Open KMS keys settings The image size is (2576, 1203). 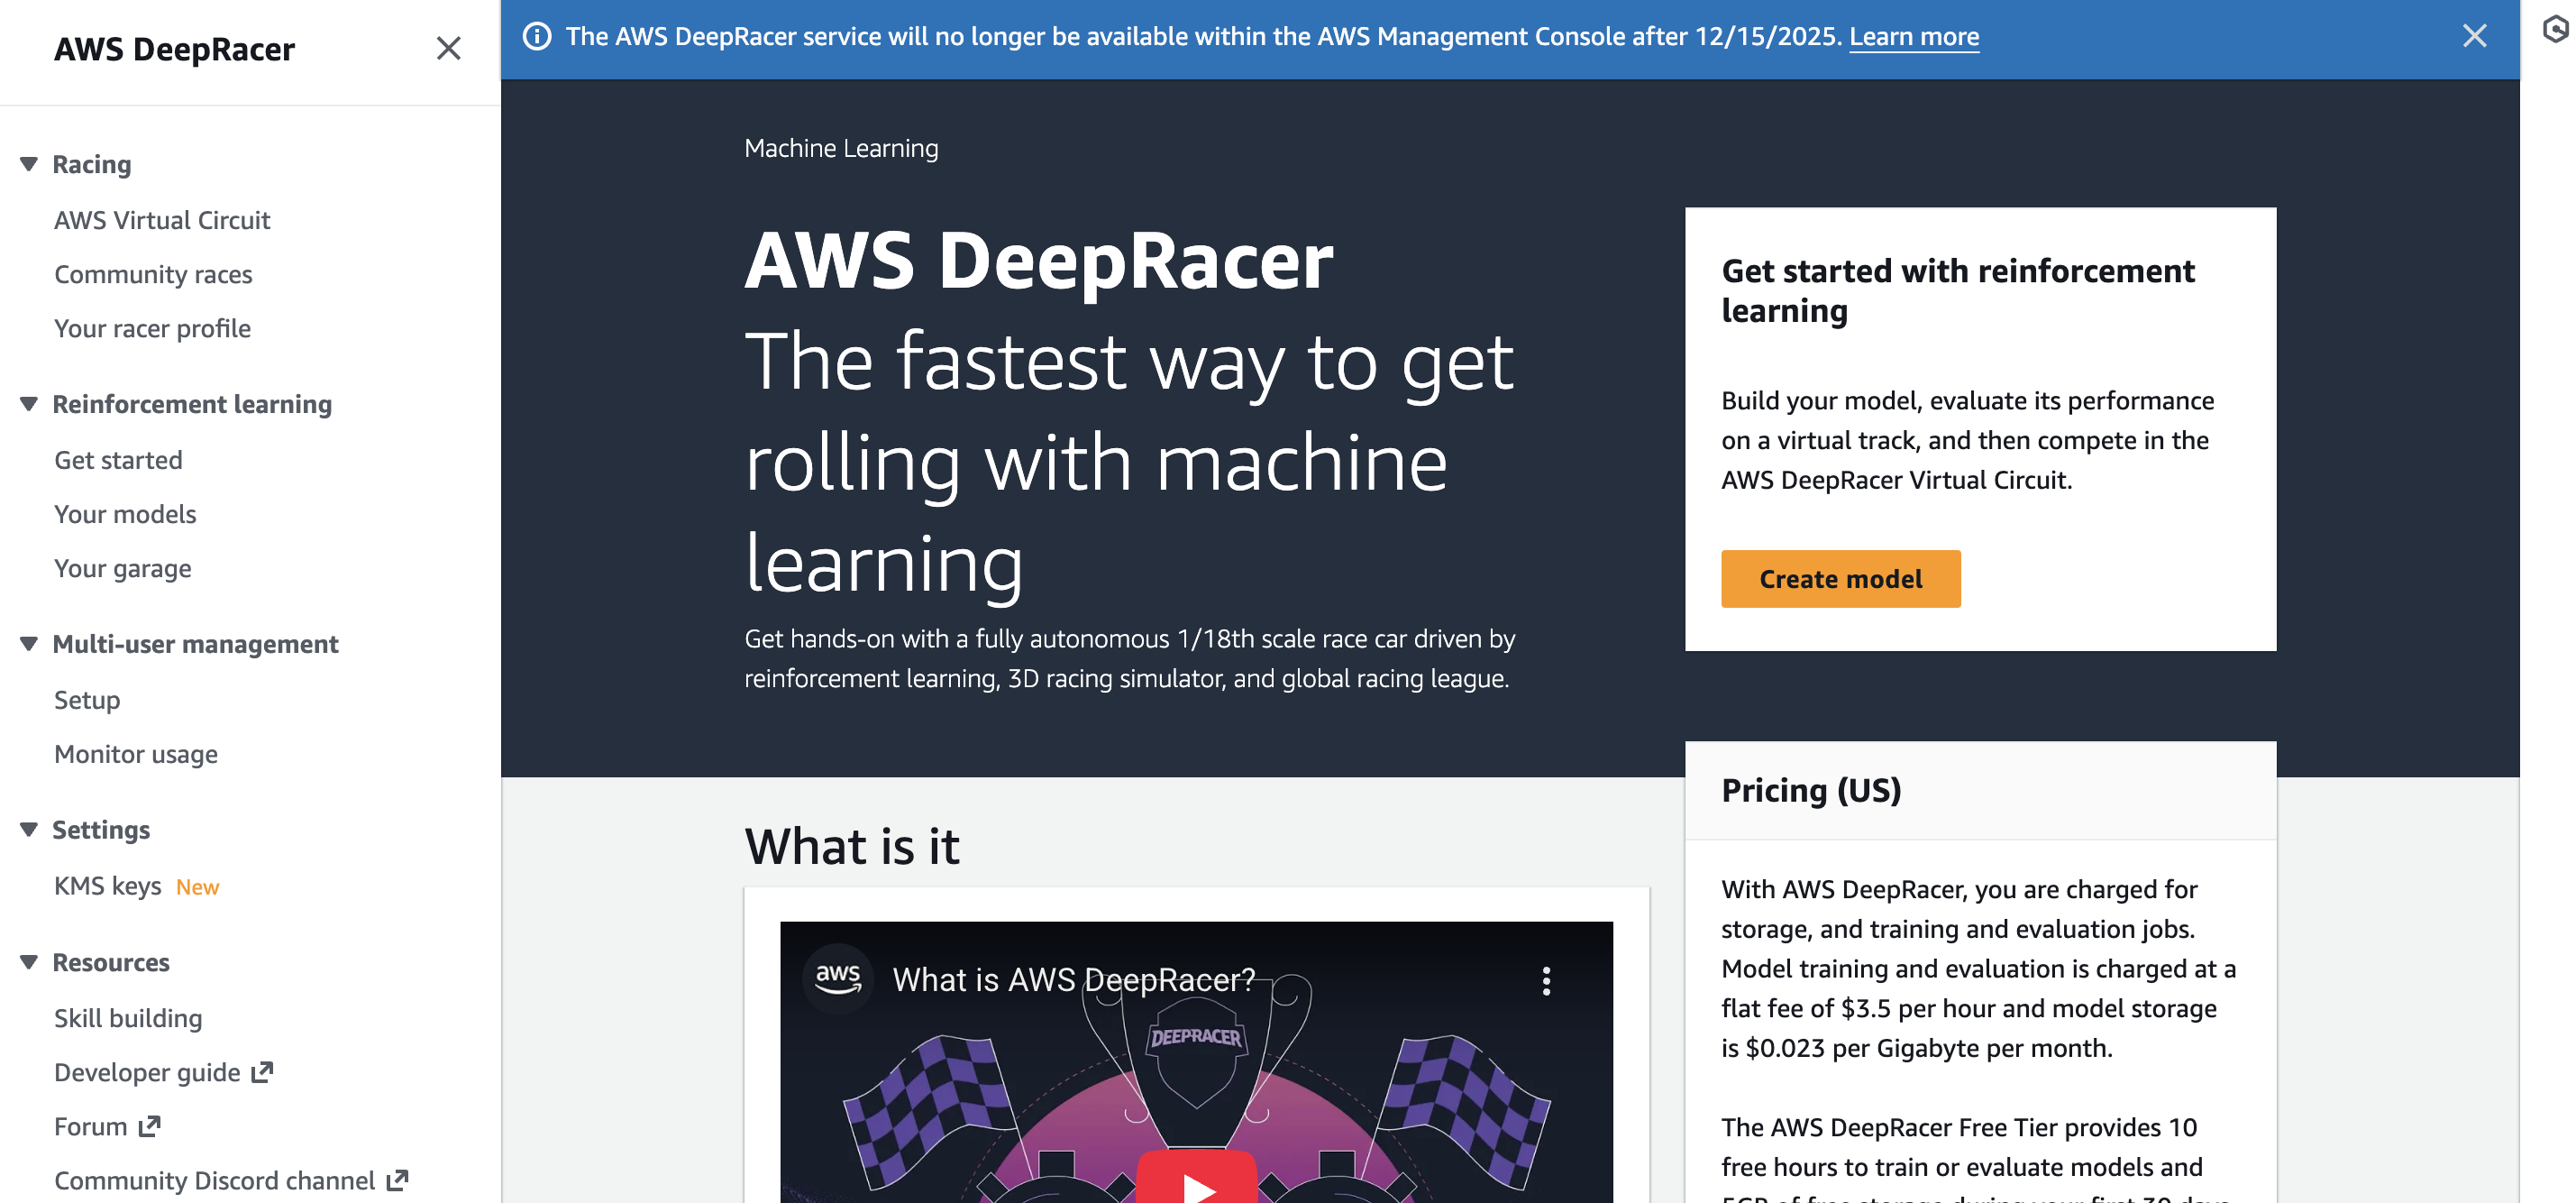(108, 886)
